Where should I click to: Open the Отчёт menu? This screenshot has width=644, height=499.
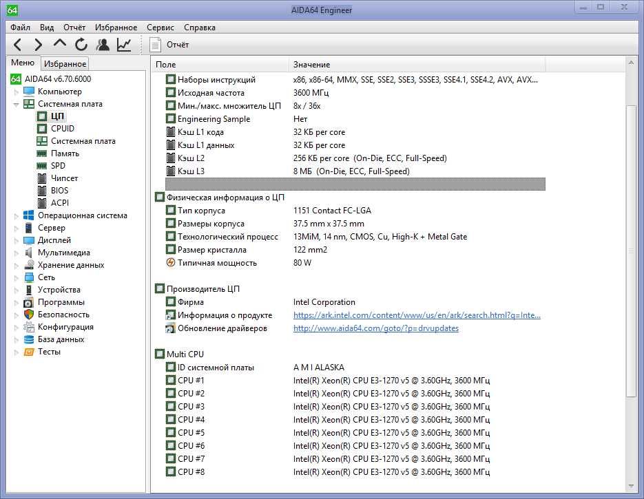click(74, 27)
